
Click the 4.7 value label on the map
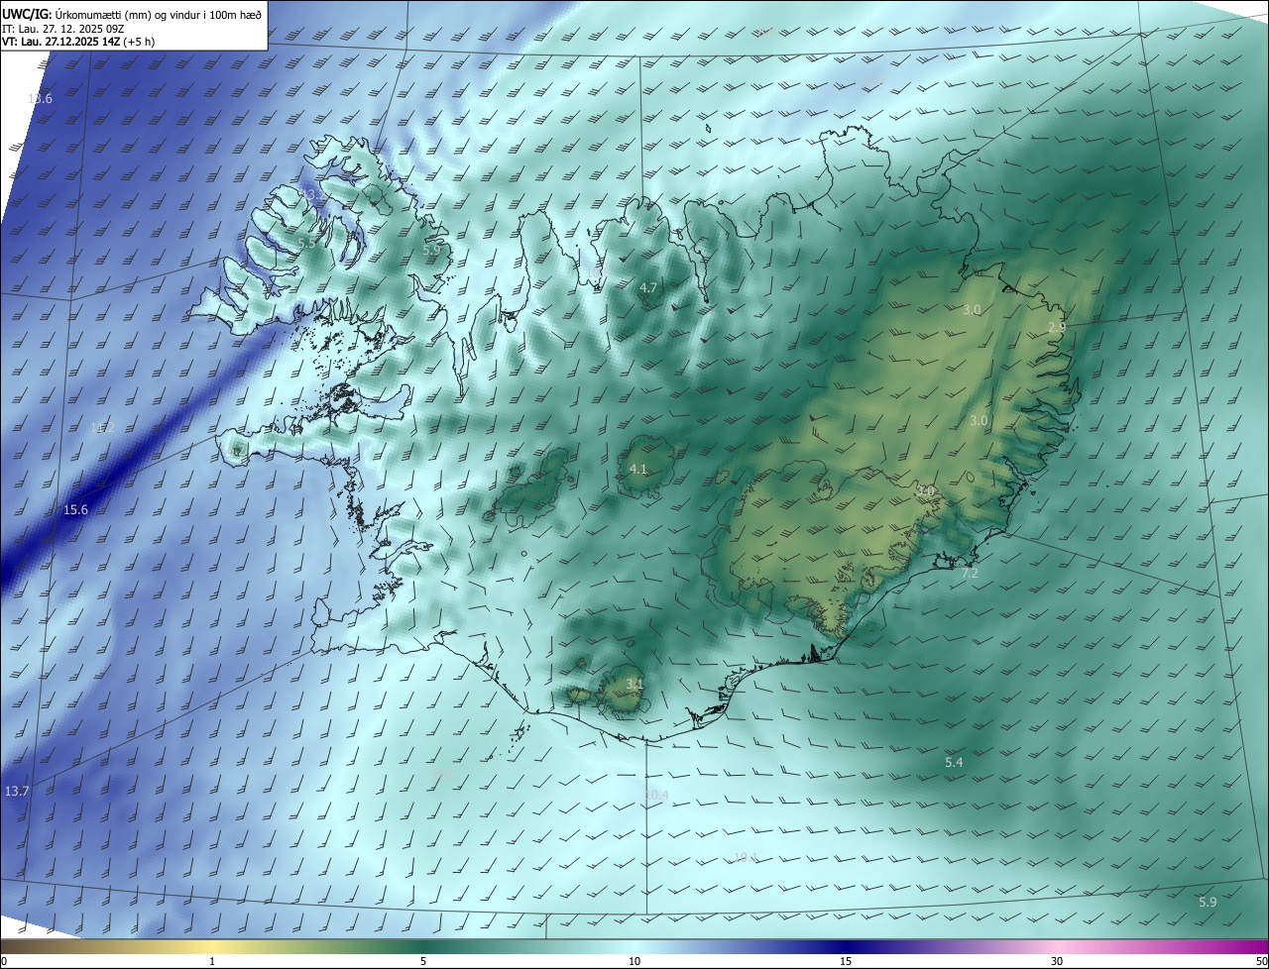(648, 287)
